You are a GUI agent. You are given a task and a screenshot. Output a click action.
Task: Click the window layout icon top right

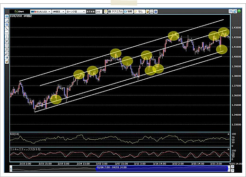click(x=230, y=11)
